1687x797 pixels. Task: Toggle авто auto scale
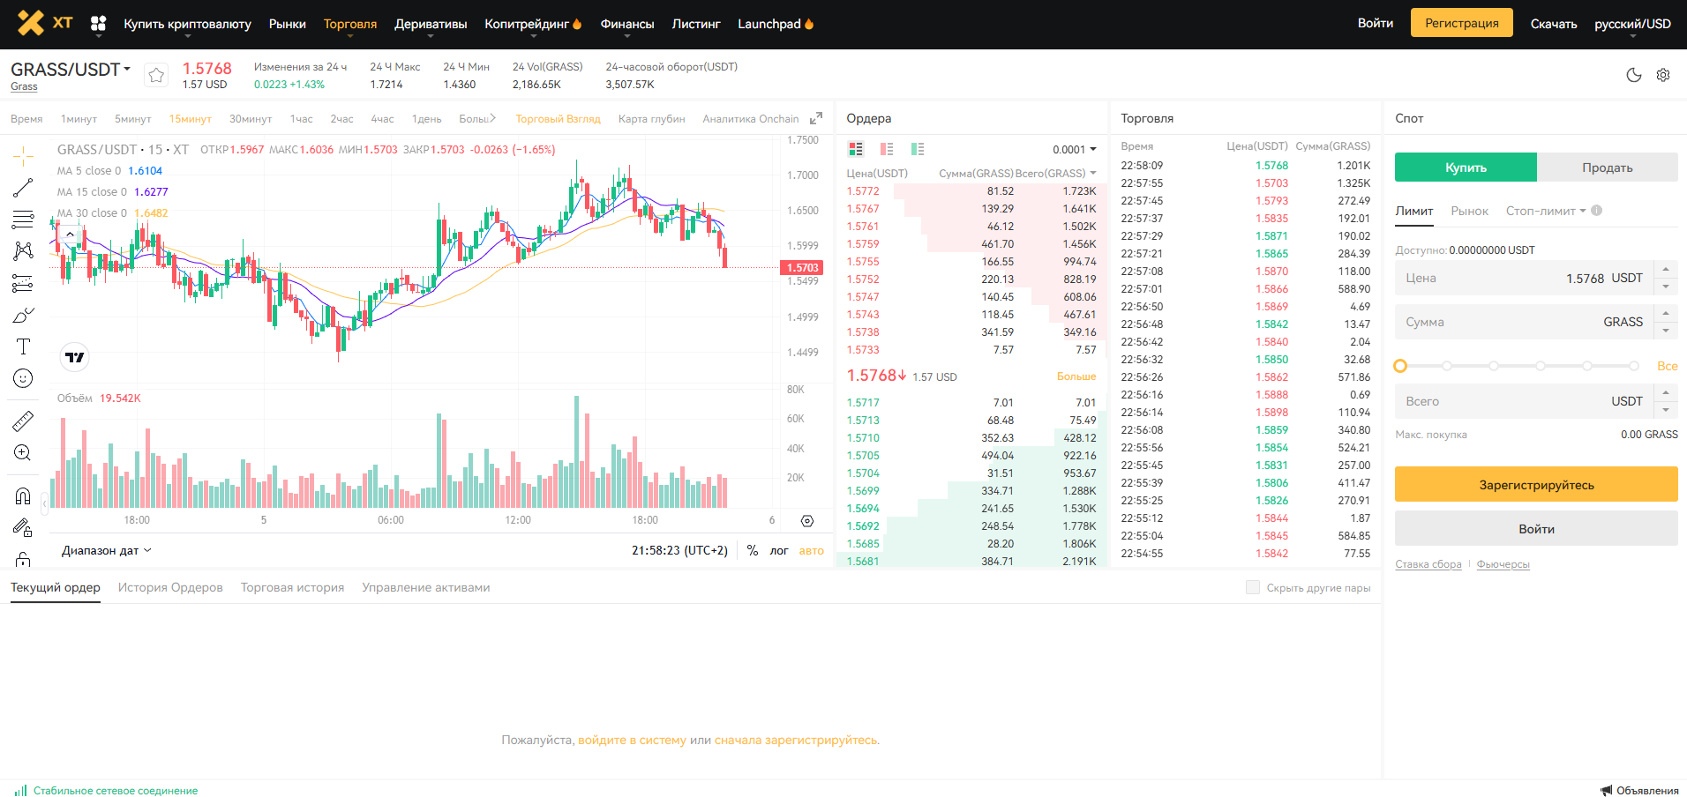(x=812, y=550)
